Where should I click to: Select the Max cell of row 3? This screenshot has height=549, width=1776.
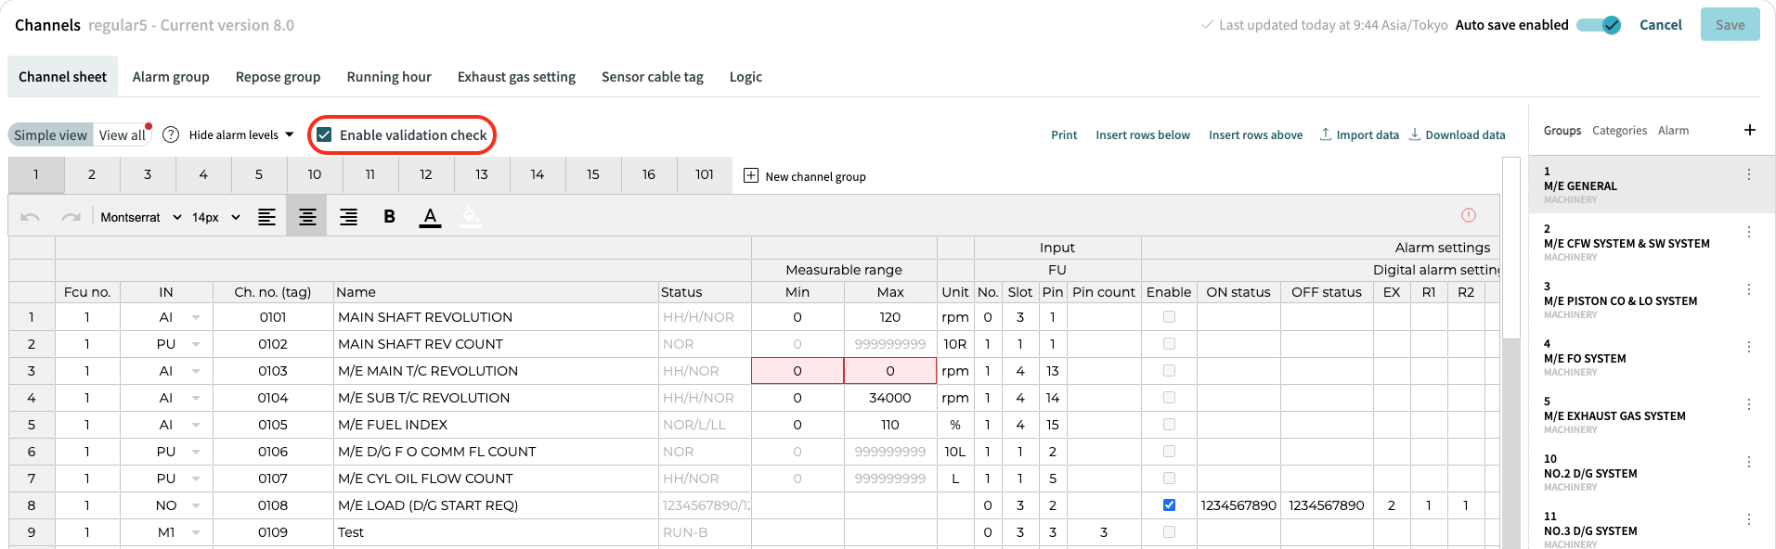890,371
